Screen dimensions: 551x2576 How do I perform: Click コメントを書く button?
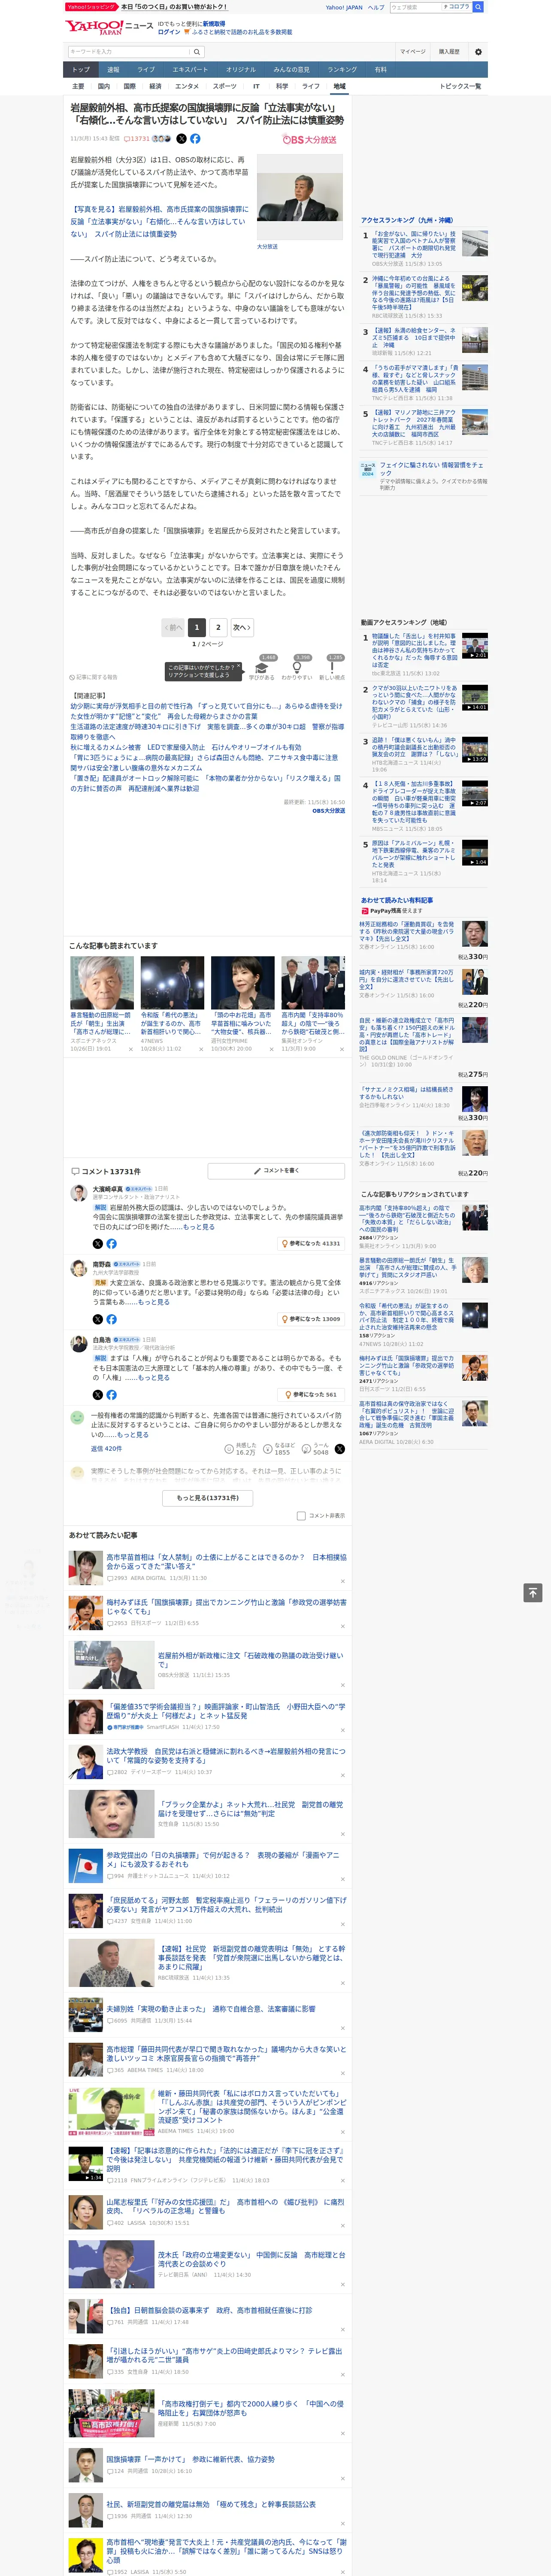coord(276,1170)
